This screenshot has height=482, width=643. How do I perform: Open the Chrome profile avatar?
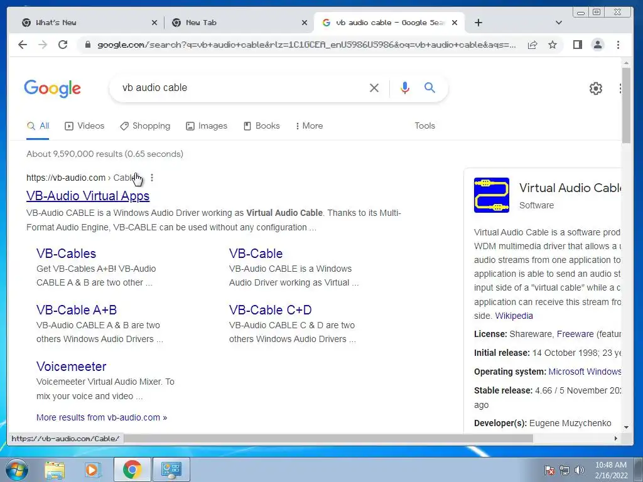[x=598, y=45]
